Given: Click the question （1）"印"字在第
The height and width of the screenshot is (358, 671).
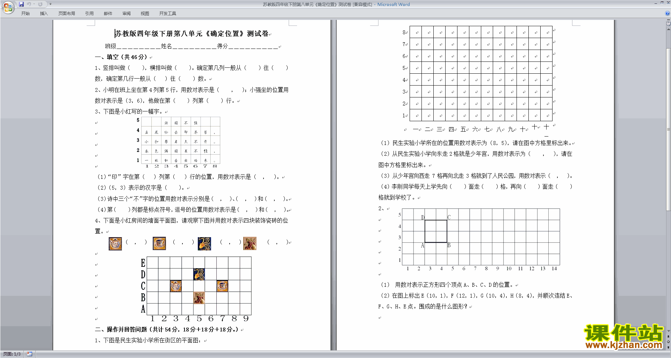Looking at the screenshot, I should [188, 177].
